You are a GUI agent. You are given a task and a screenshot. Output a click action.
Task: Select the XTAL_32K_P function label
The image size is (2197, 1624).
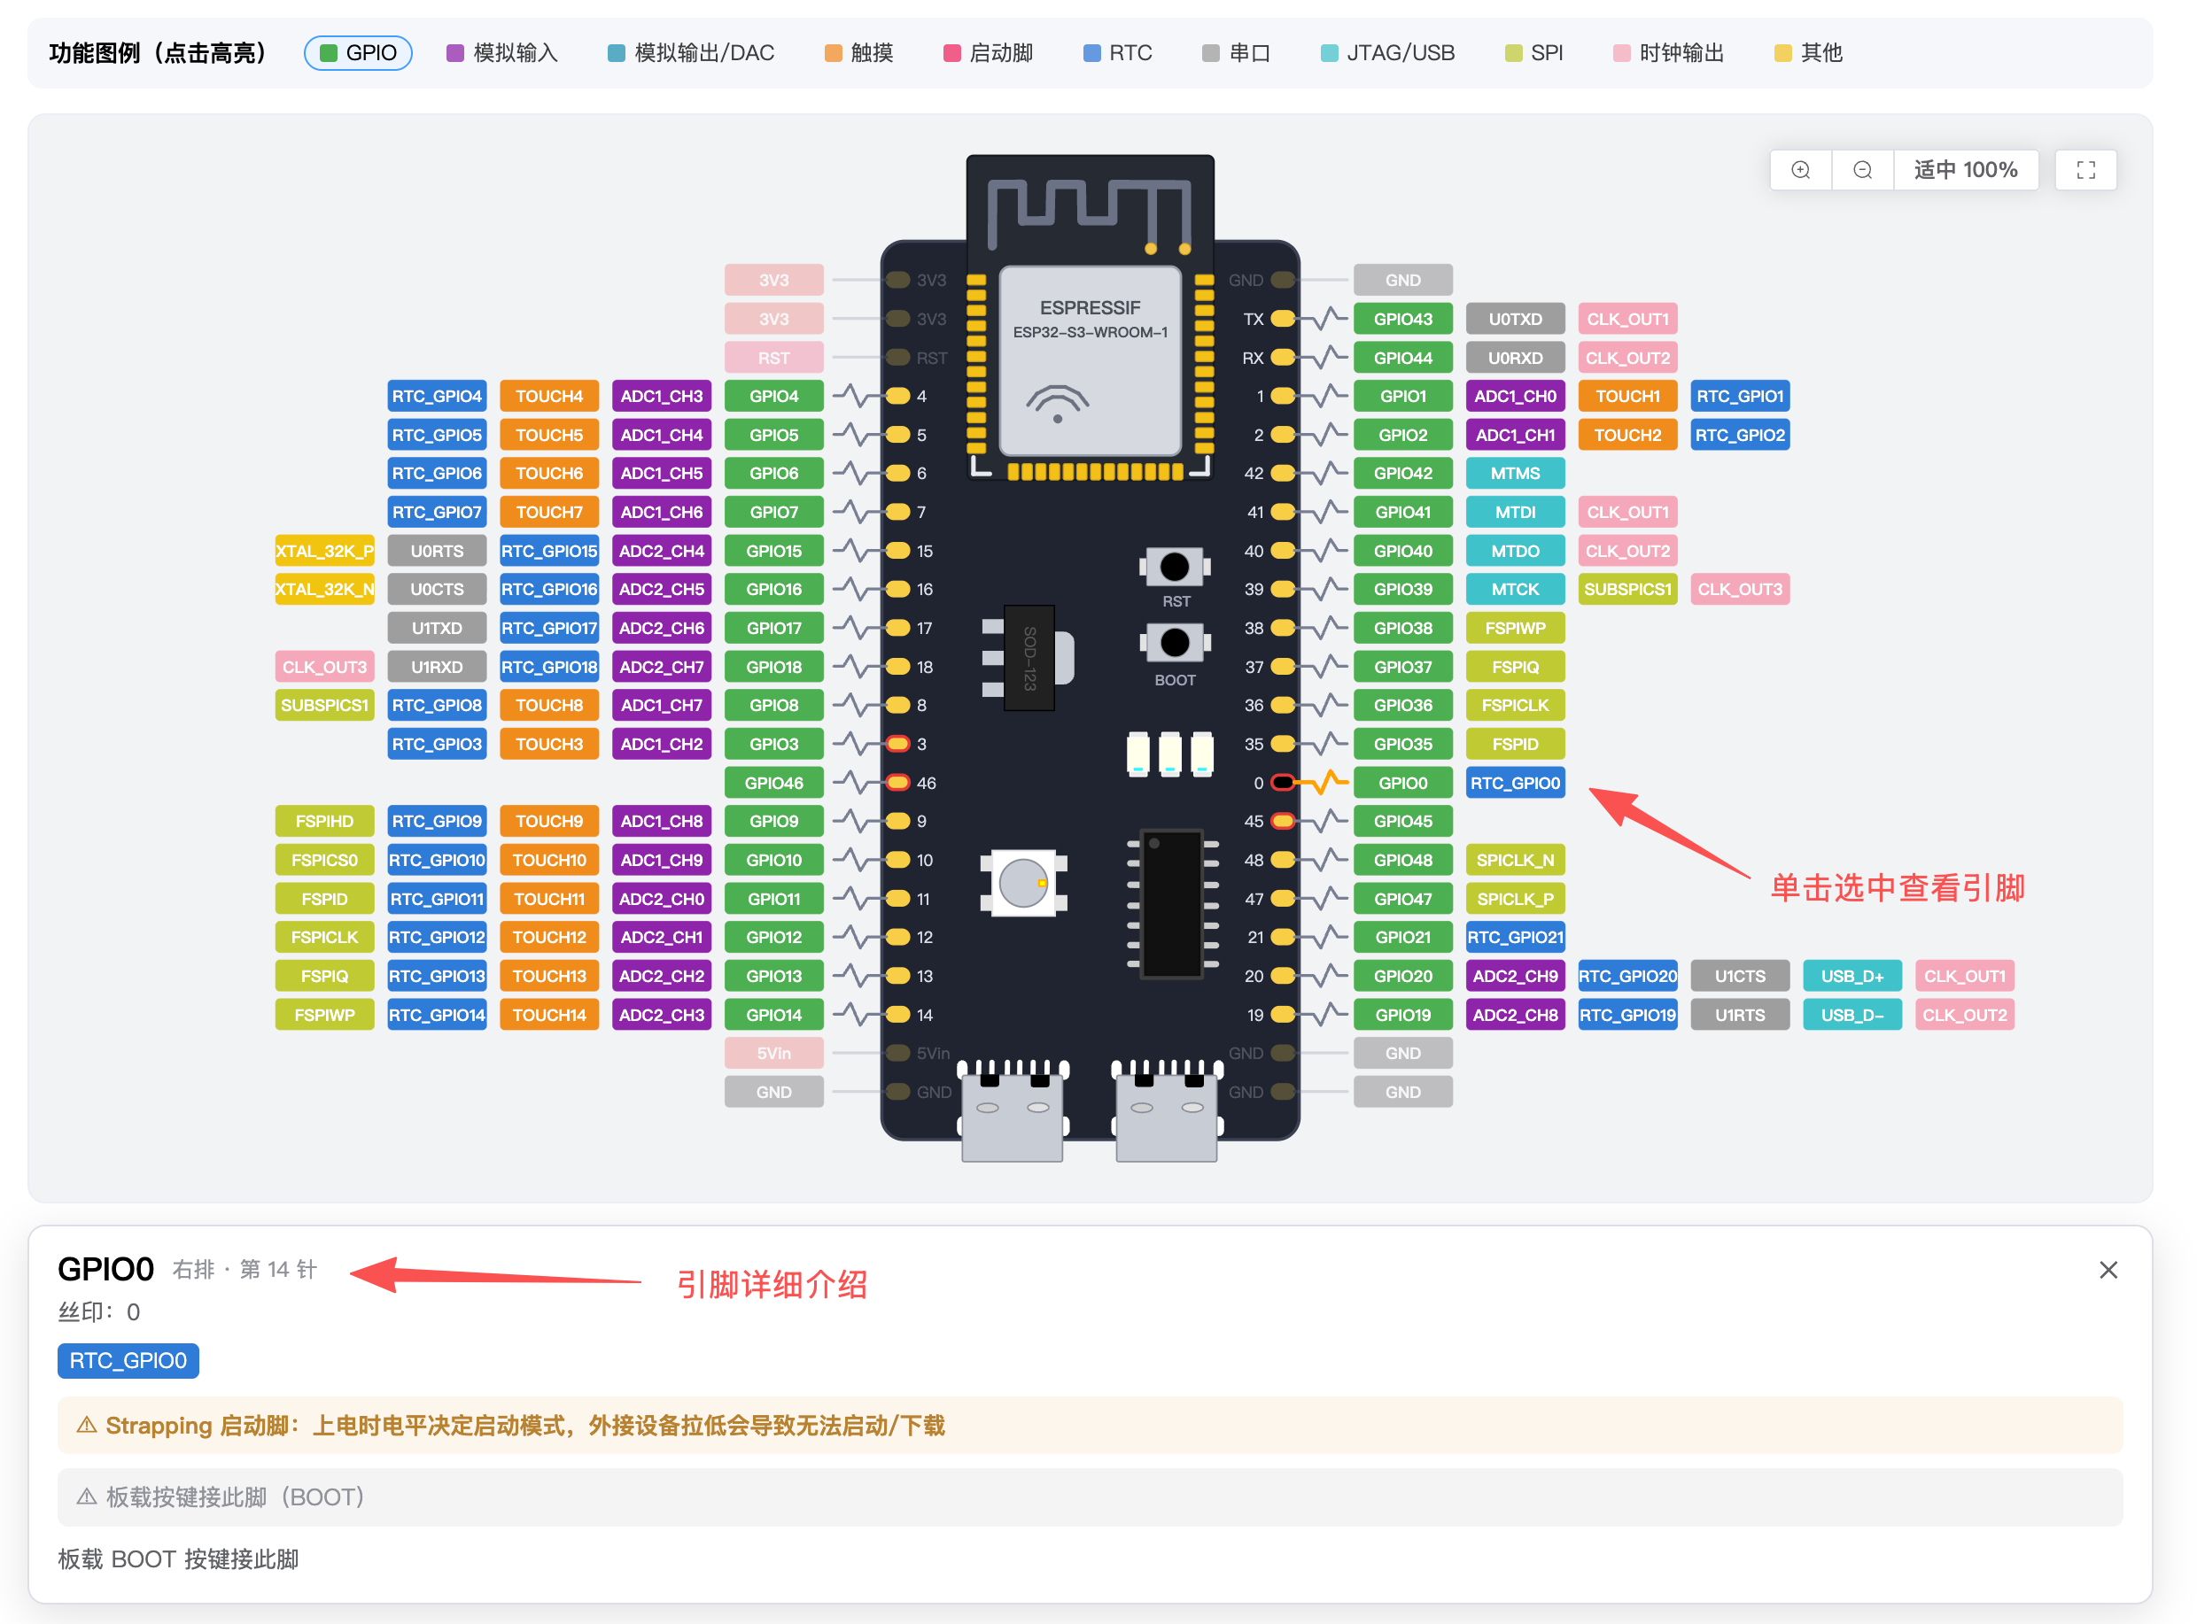pyautogui.click(x=324, y=551)
